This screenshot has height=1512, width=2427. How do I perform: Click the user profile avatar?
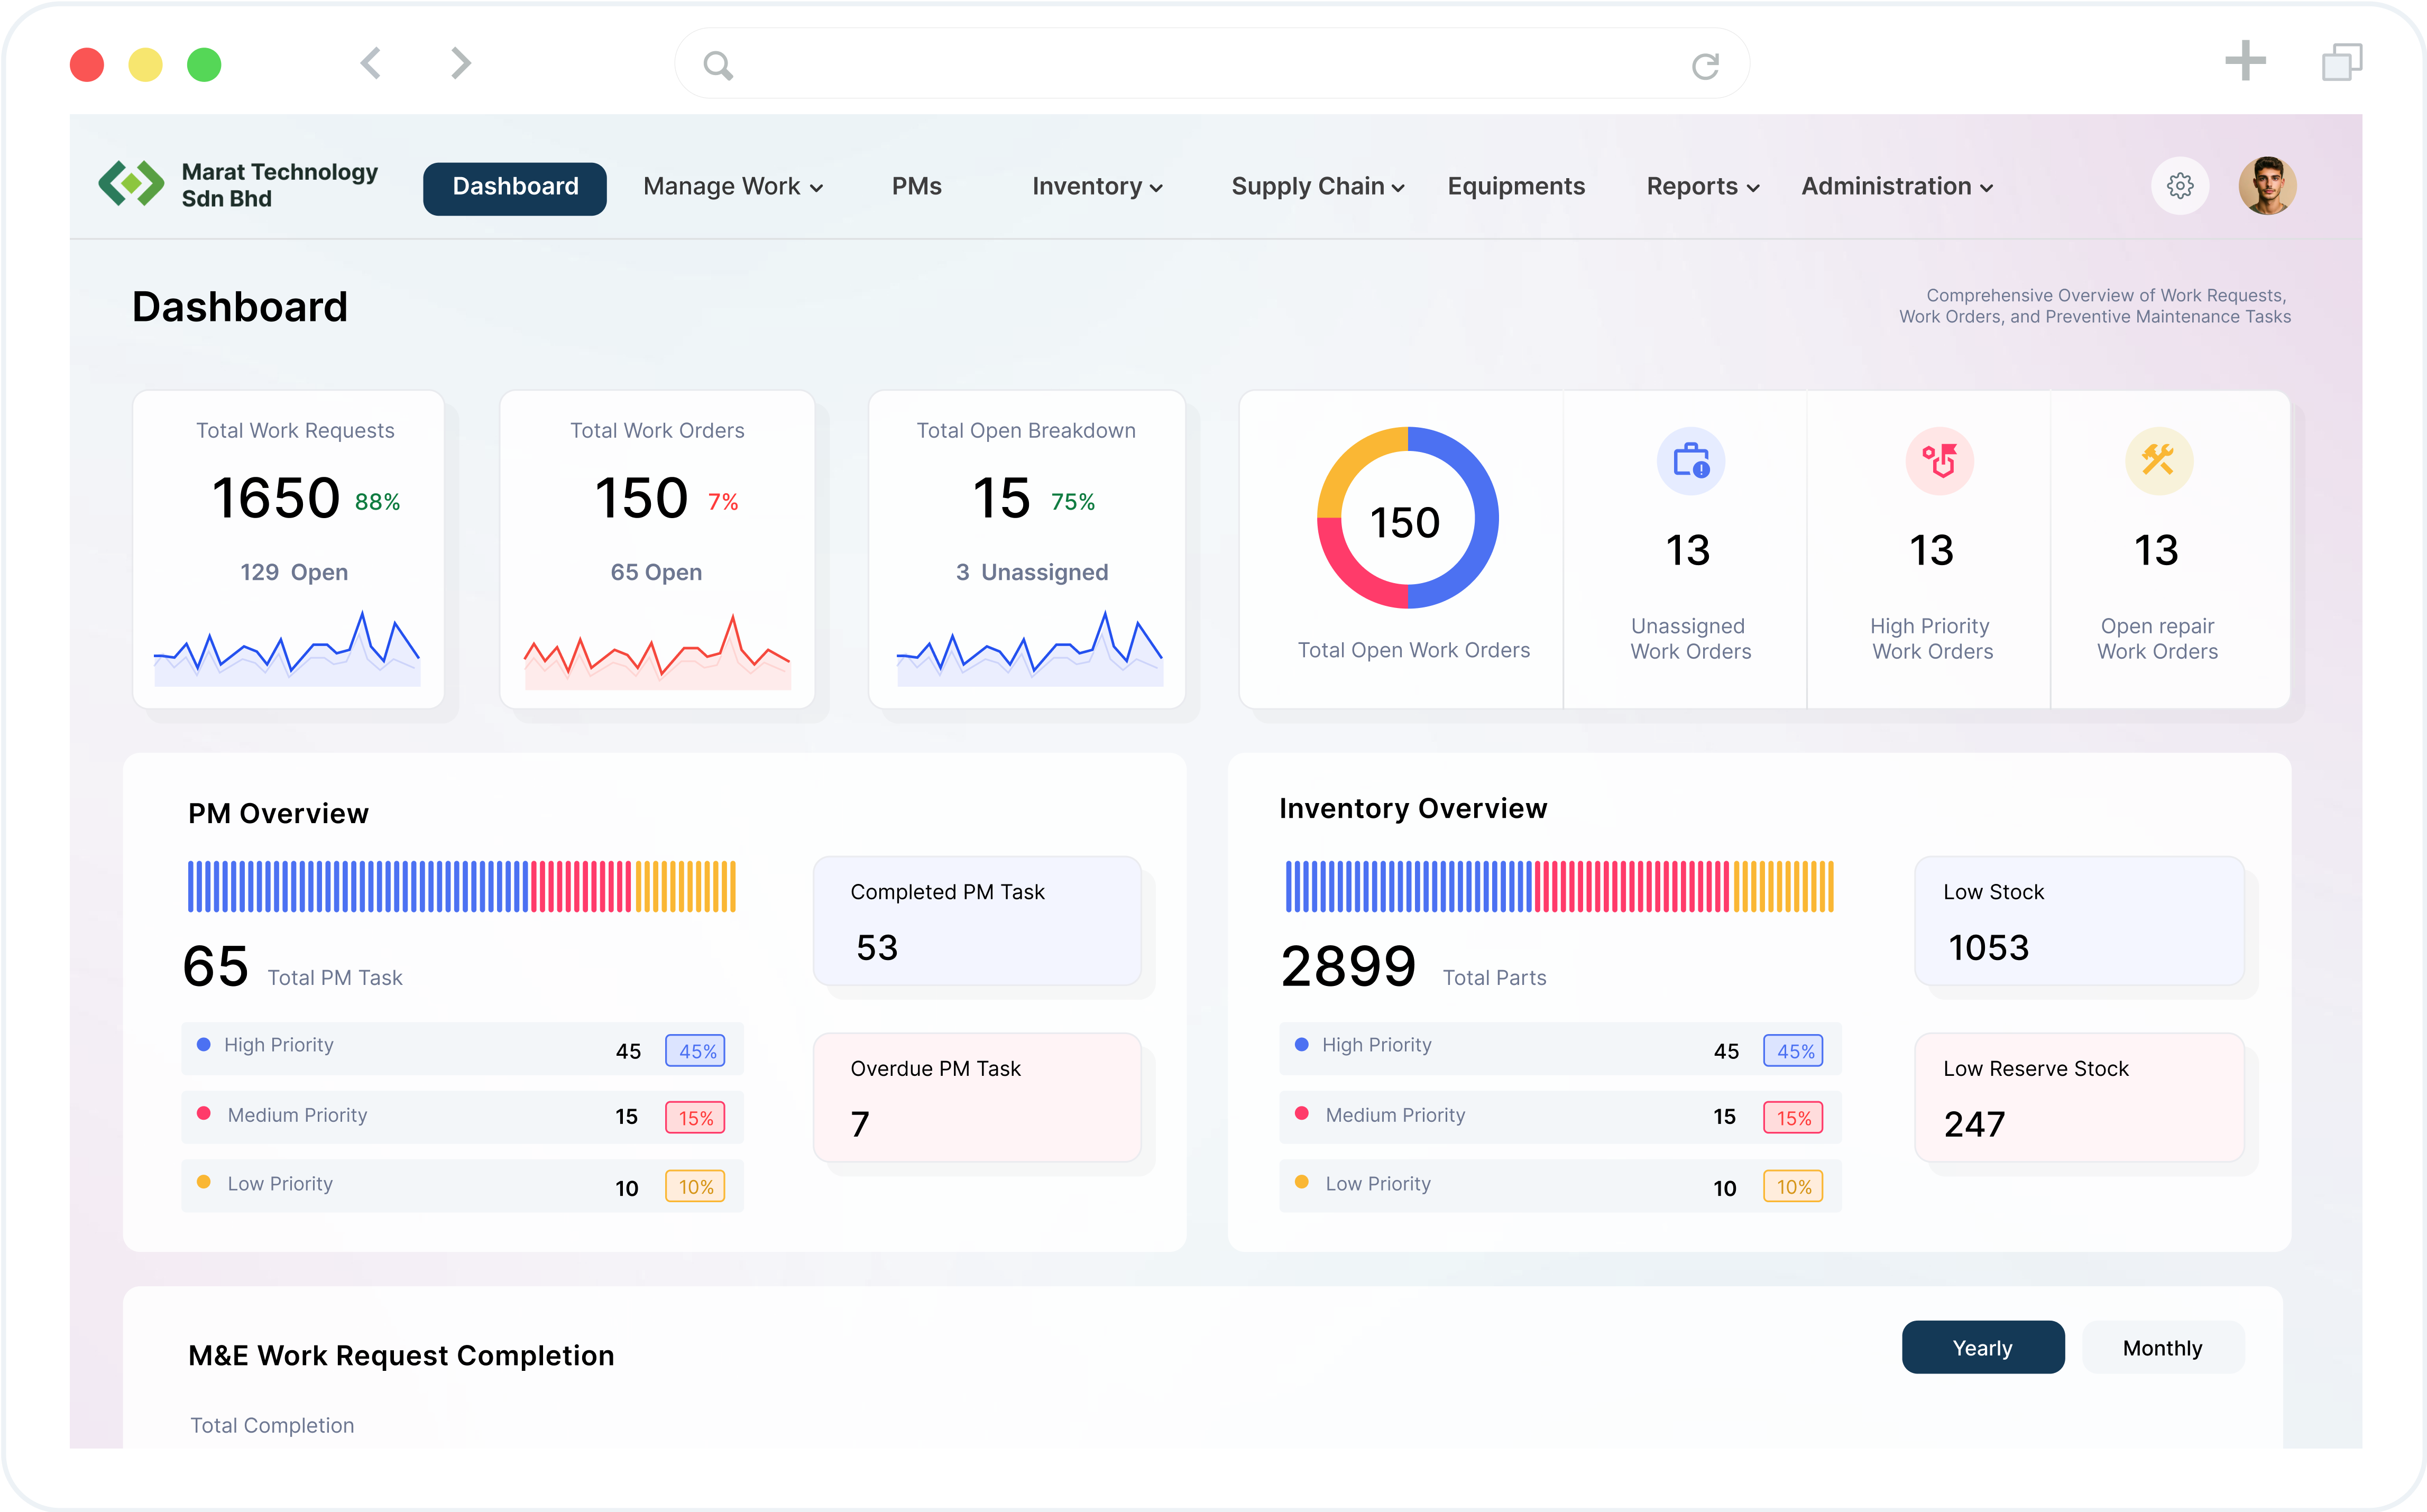2267,185
